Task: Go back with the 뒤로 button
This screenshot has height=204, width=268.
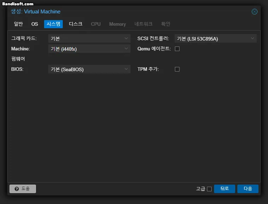Action: click(x=224, y=189)
